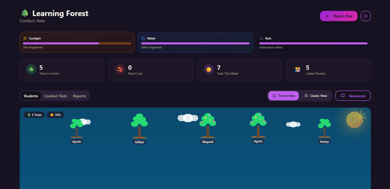390x189 pixels.
Task: Open the Reports tab
Action: coord(79,96)
